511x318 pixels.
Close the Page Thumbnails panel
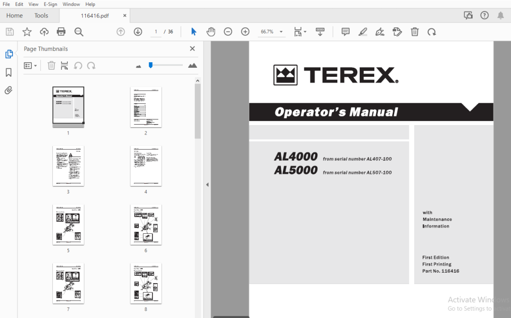pos(192,48)
